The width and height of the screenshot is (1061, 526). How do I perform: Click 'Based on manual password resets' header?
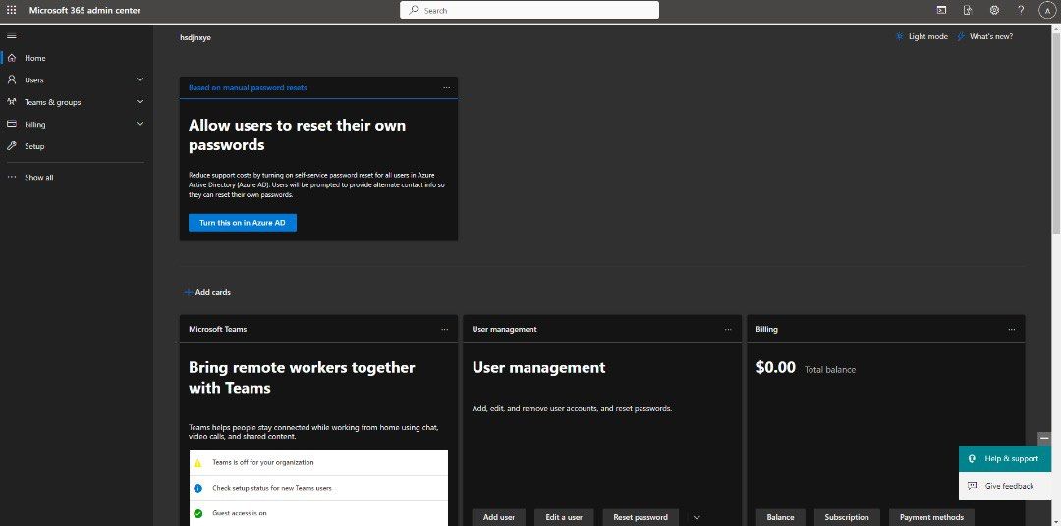pos(248,88)
